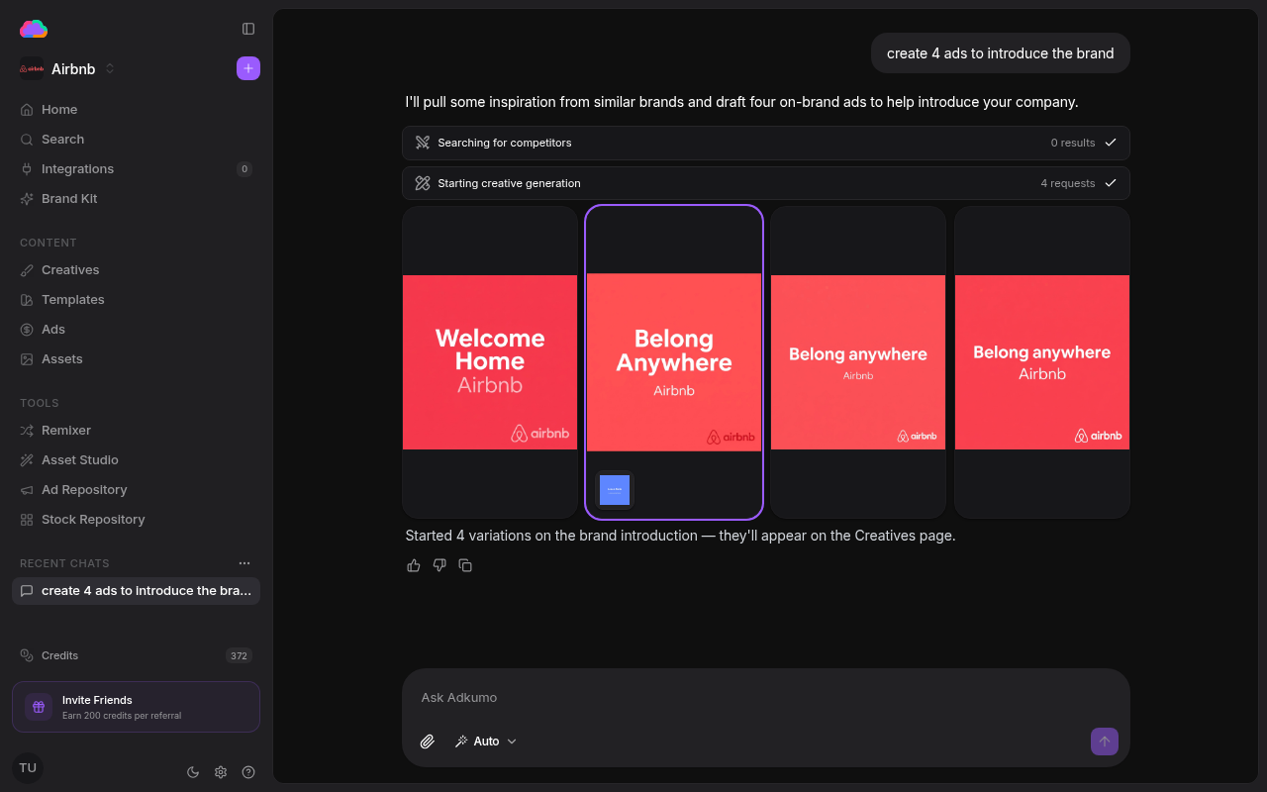Click the Stock Repository grid icon
Viewport: 1267px width, 792px height.
27,519
